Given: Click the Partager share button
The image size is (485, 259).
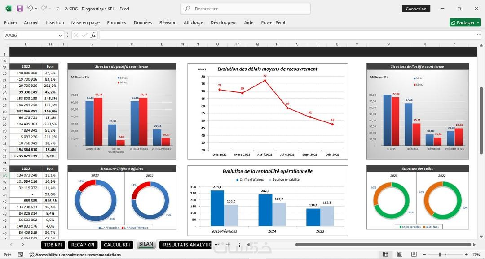Looking at the screenshot, I should [x=465, y=22].
